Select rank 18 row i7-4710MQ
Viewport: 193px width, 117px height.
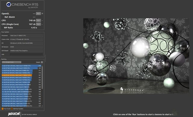(x=21, y=106)
